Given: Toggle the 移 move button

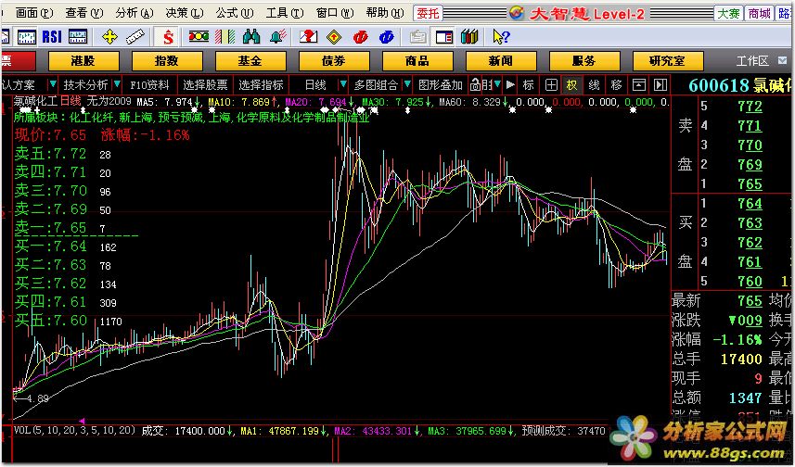Looking at the screenshot, I should (617, 85).
